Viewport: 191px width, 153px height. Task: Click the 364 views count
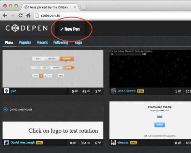click(86, 143)
